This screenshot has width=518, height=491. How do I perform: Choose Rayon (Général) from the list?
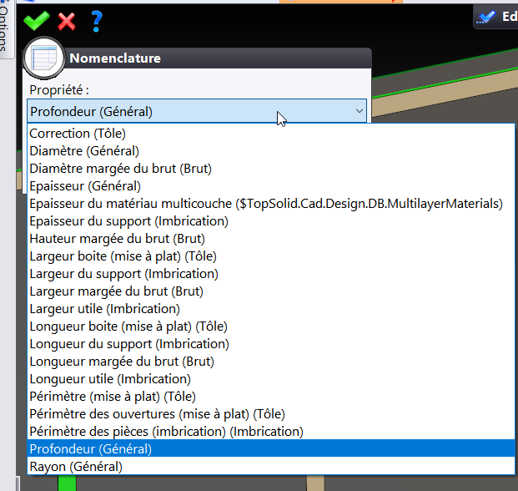click(x=271, y=467)
